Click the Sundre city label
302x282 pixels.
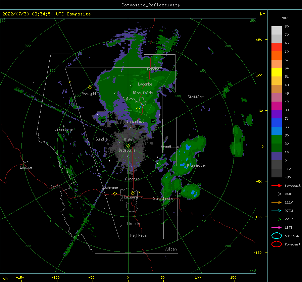click(x=102, y=139)
